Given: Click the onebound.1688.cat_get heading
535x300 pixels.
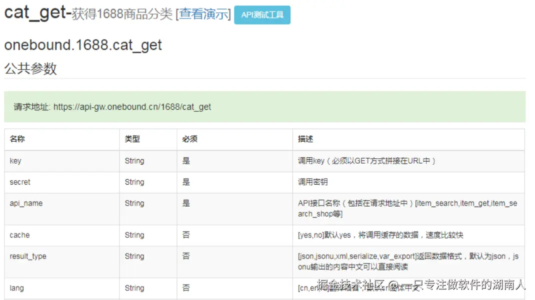Looking at the screenshot, I should click(x=83, y=45).
